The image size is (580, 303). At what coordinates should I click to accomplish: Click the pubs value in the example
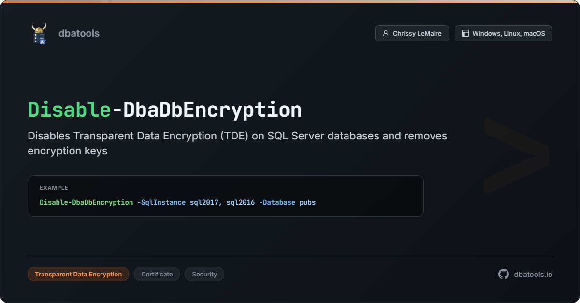307,202
